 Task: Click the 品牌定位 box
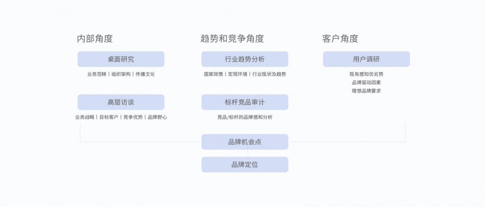click(244, 165)
